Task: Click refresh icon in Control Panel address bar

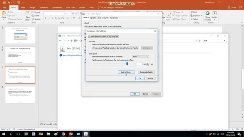Action: (x=199, y=41)
